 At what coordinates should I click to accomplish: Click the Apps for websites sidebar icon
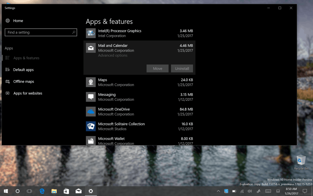[8, 93]
